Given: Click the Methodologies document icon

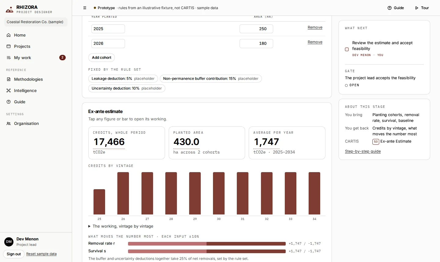Looking at the screenshot, I should pos(9,79).
